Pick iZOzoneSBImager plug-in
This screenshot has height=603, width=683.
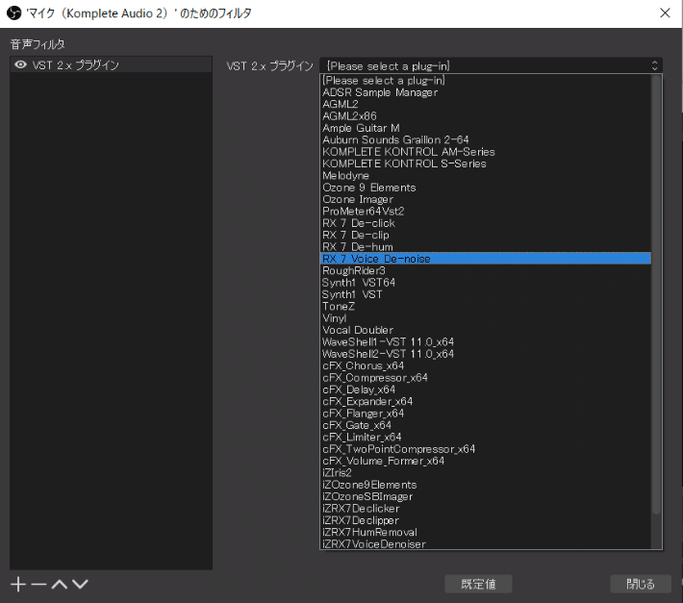coord(486,497)
